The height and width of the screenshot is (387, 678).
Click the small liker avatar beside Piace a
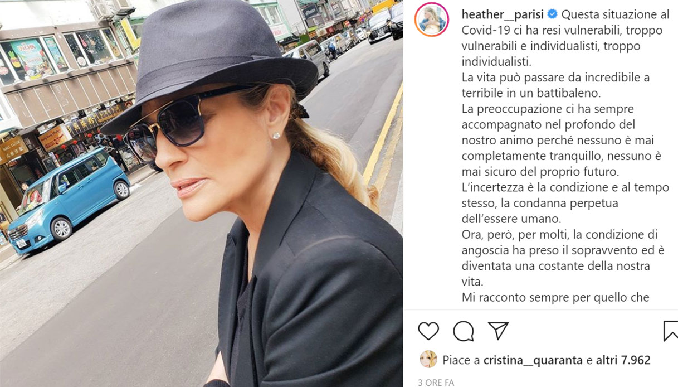428,360
